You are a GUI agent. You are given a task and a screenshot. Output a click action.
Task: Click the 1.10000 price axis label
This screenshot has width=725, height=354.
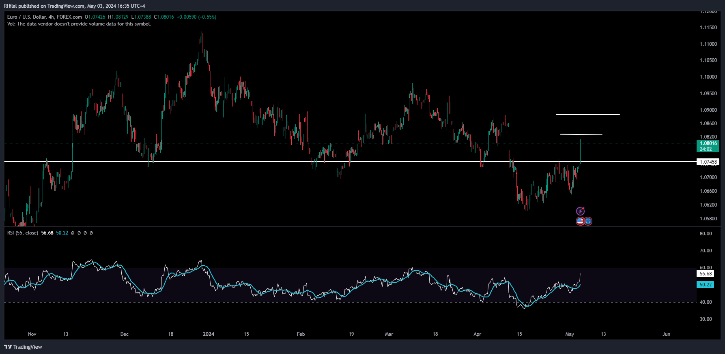coord(708,77)
